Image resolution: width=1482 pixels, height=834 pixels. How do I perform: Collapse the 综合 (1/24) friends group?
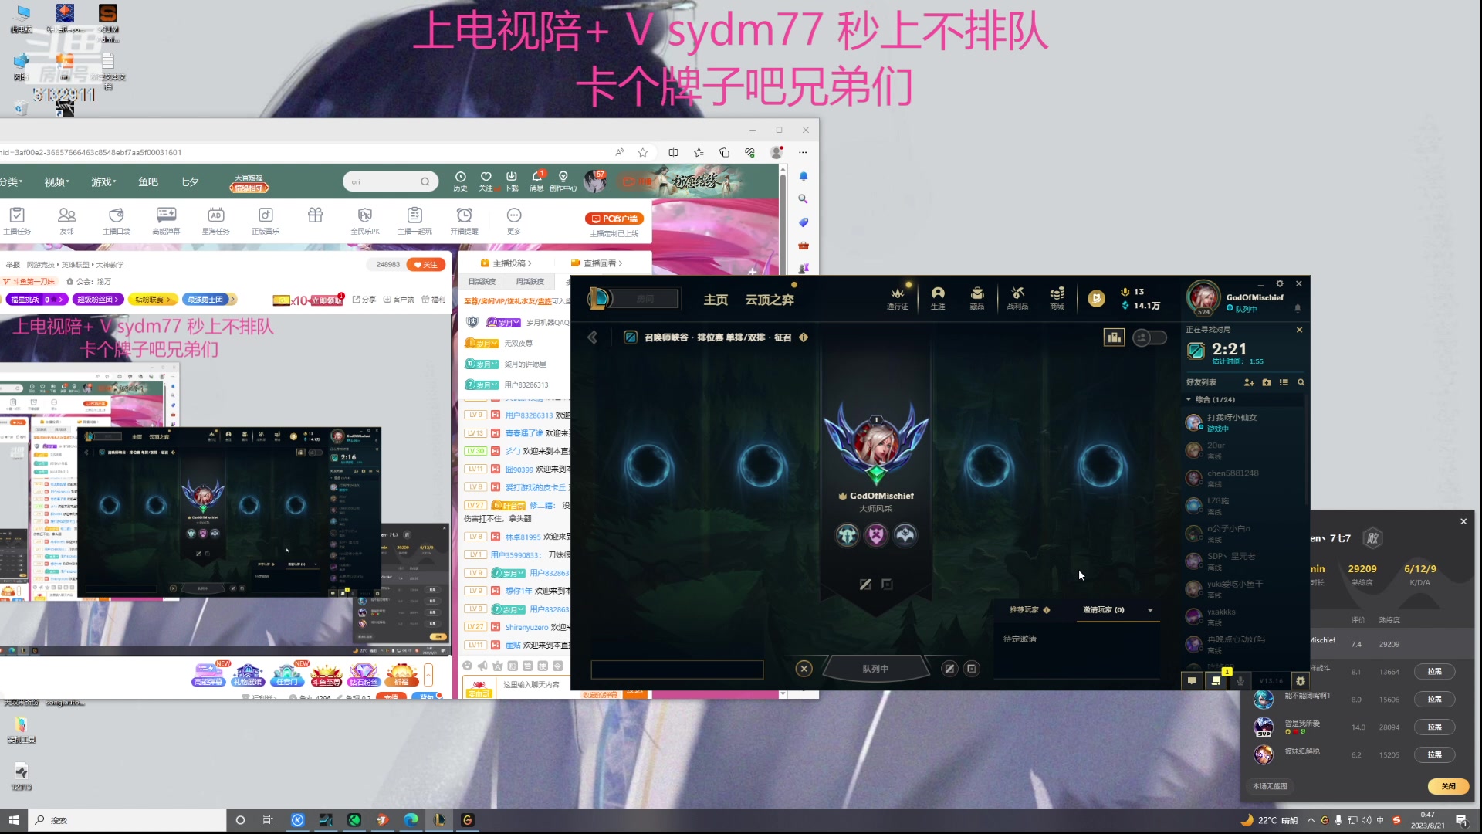coord(1189,400)
